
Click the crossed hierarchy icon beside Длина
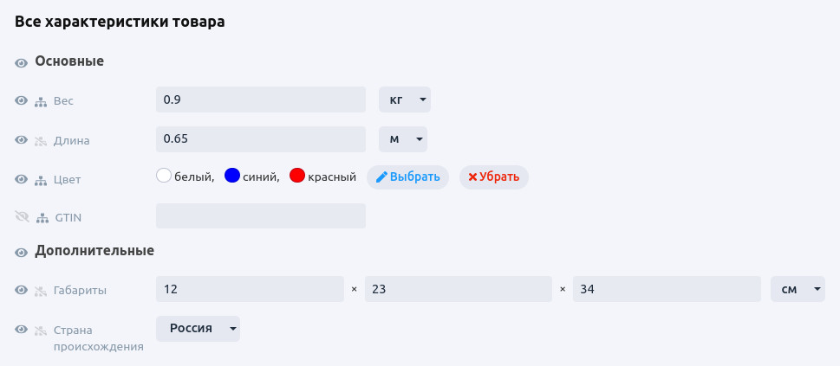[41, 140]
